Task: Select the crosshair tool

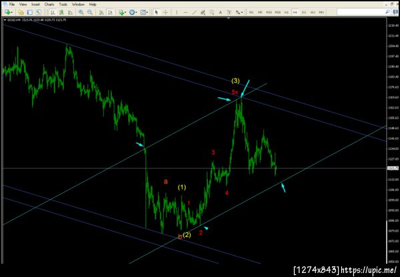Action: pyautogui.click(x=165, y=12)
